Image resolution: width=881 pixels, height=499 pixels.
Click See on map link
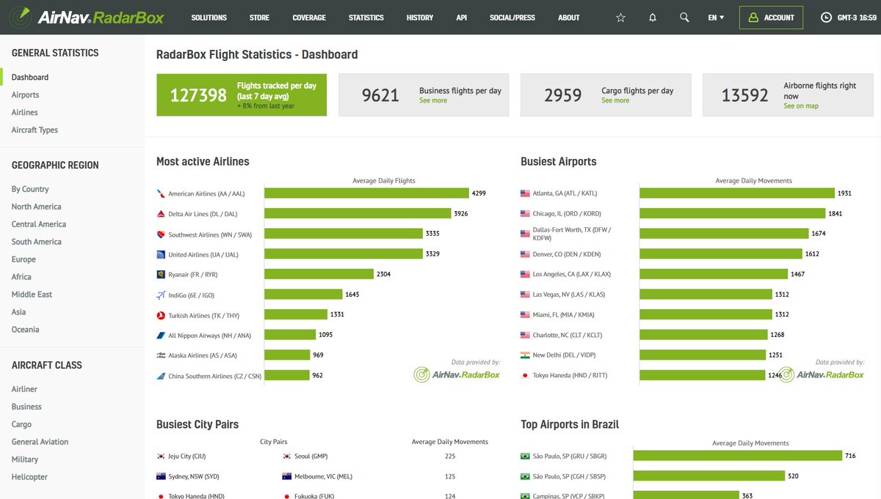coord(801,106)
